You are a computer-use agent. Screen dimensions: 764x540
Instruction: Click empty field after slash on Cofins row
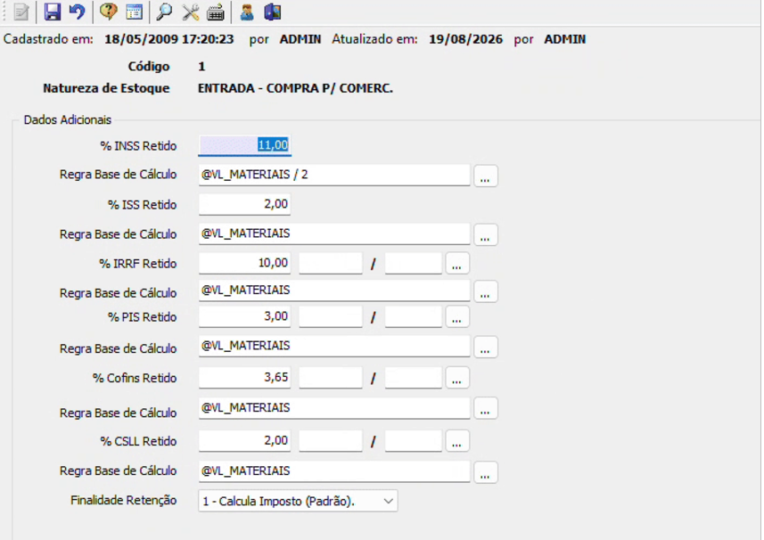point(413,377)
